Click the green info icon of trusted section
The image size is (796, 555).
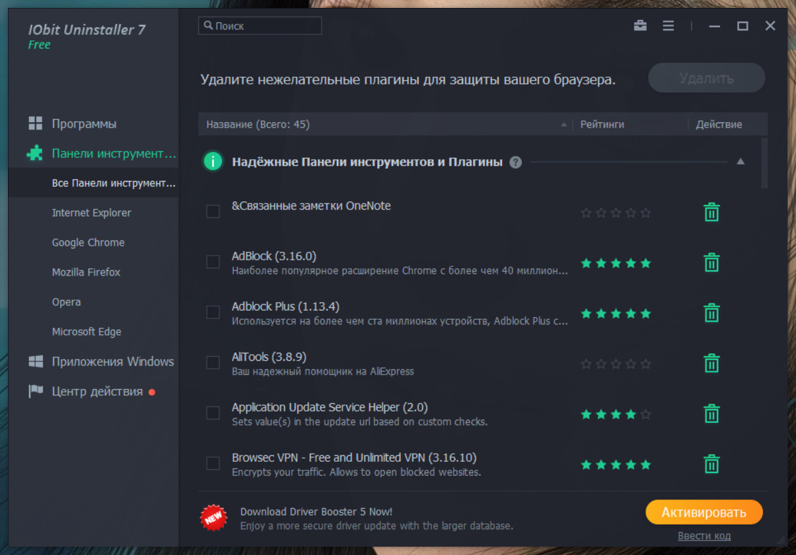(x=213, y=161)
